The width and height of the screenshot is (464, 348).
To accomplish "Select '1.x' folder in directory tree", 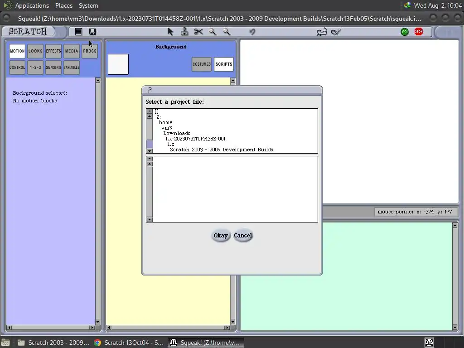I will coord(171,144).
